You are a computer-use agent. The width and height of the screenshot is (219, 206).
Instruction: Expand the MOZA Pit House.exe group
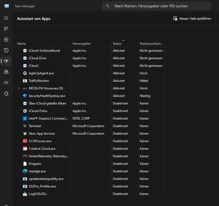pos(18,88)
